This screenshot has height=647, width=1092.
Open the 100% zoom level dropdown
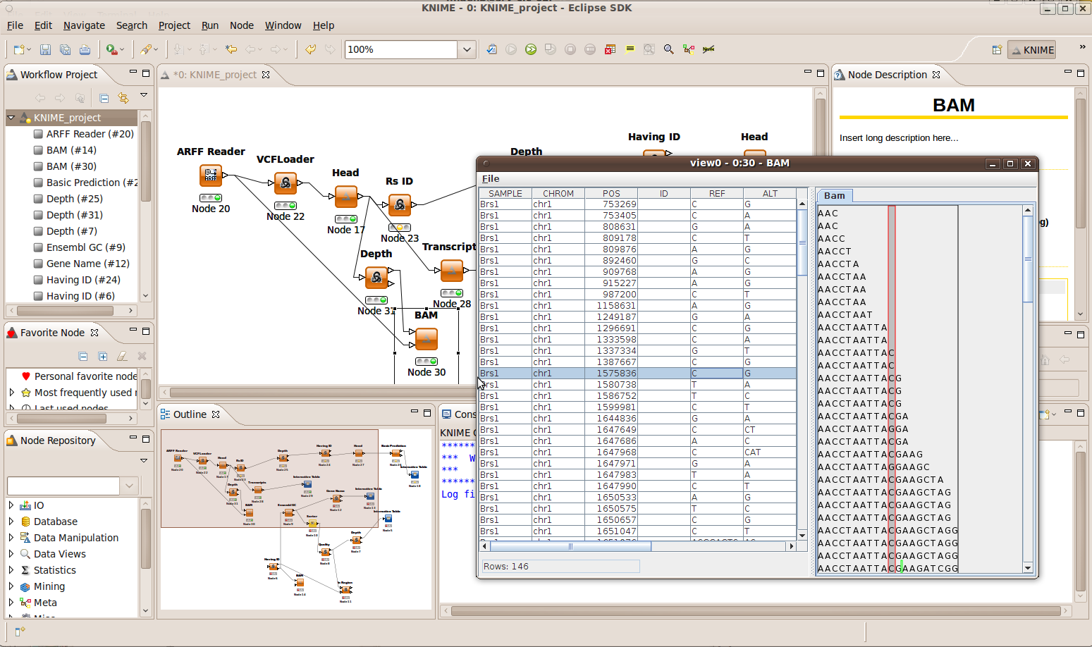click(467, 49)
